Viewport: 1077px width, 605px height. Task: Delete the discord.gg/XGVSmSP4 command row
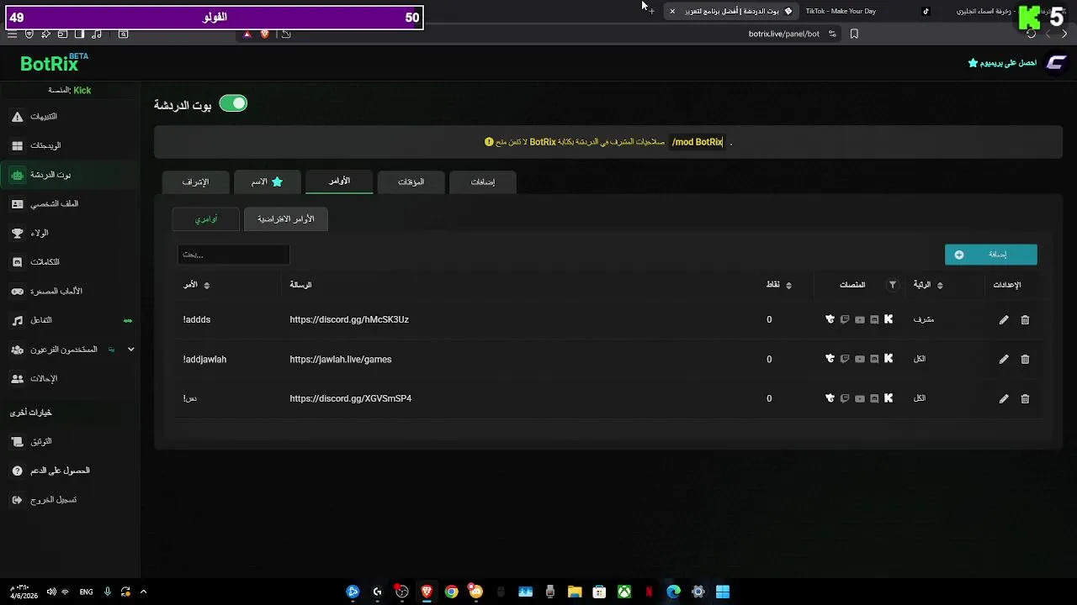tap(1025, 398)
